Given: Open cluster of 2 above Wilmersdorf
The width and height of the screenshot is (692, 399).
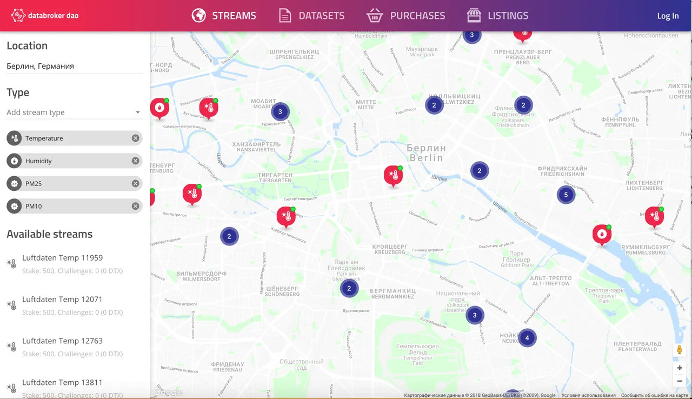Looking at the screenshot, I should (x=229, y=236).
